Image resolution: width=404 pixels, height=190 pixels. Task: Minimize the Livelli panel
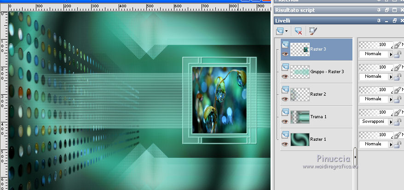click(x=387, y=21)
